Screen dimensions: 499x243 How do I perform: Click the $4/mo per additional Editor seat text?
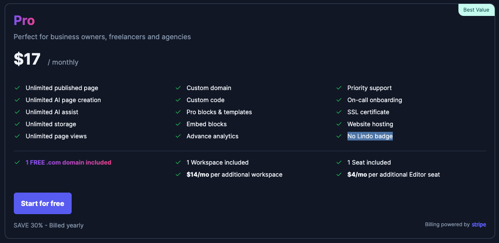[394, 174]
